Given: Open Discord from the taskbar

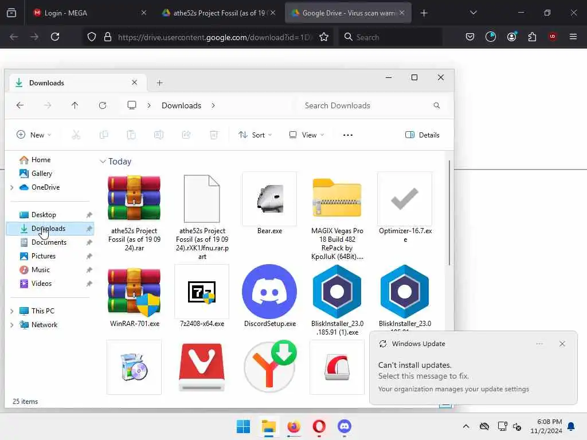Looking at the screenshot, I should click(344, 426).
